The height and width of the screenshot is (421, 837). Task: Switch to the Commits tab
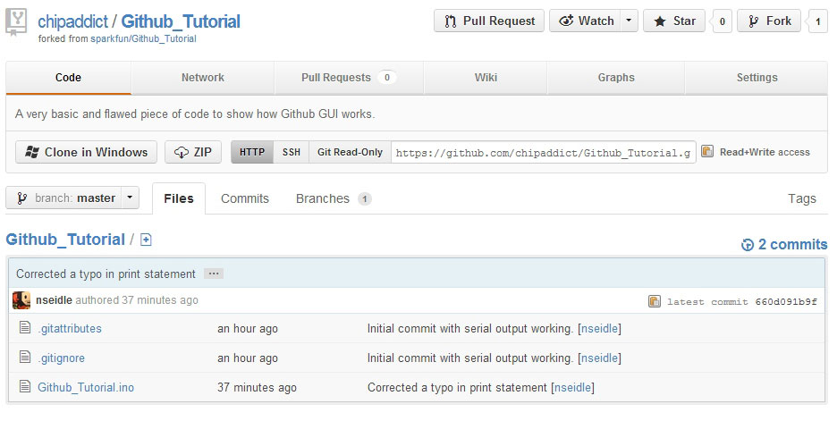(244, 198)
